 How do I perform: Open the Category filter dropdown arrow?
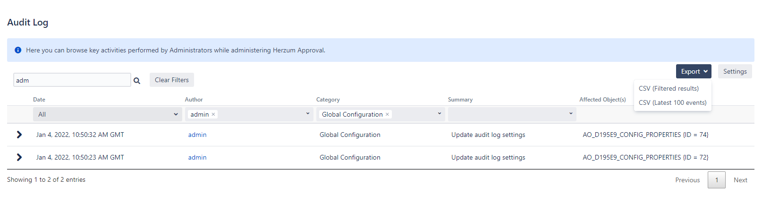439,114
